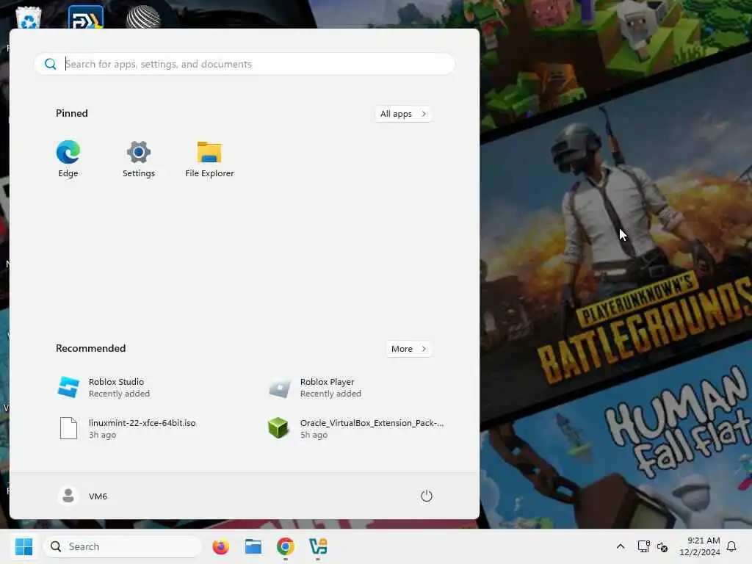Open the pinned File Explorer app
752x564 pixels.
pos(209,159)
